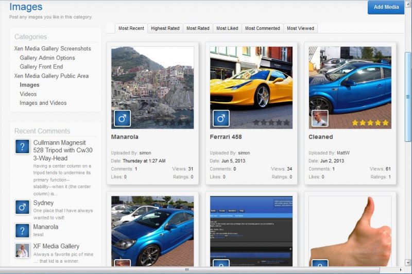The image size is (412, 274).
Task: Open the blue hatchback thumbnail in second row
Action: tap(152, 231)
